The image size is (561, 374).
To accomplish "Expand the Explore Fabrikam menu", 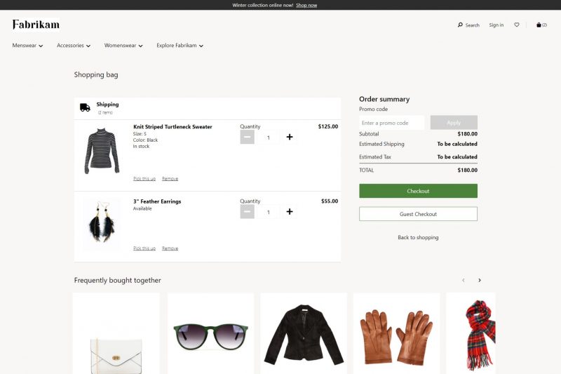I will (180, 46).
